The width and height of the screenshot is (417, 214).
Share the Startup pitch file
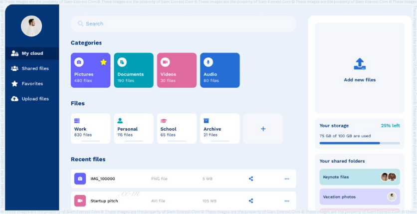tap(251, 201)
